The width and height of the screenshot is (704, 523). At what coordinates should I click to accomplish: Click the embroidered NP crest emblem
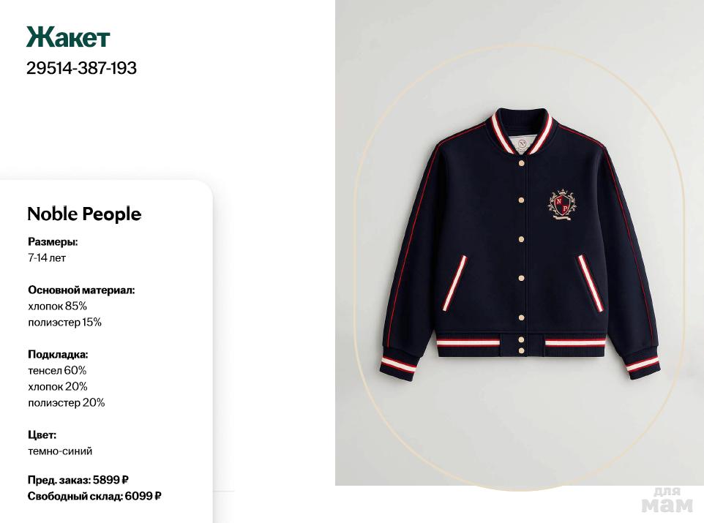(x=561, y=205)
